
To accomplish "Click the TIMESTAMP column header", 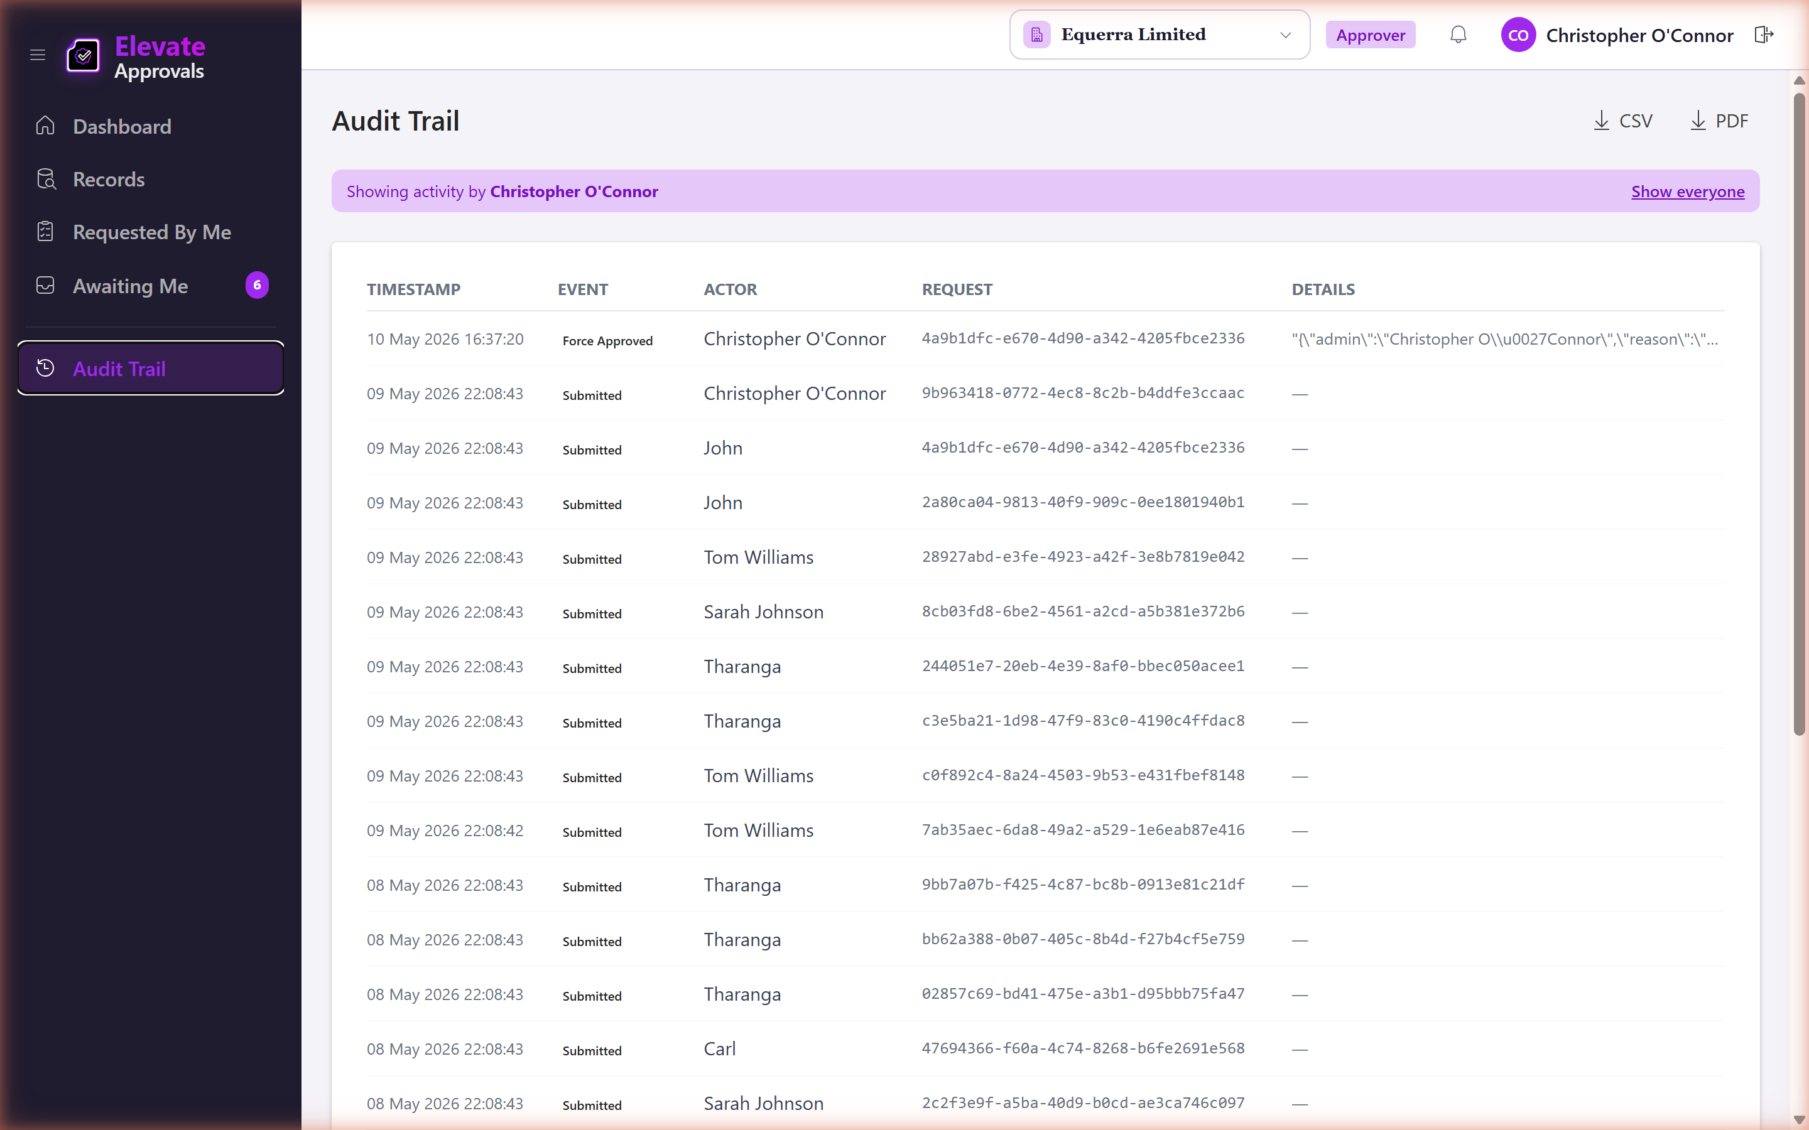I will tap(413, 289).
